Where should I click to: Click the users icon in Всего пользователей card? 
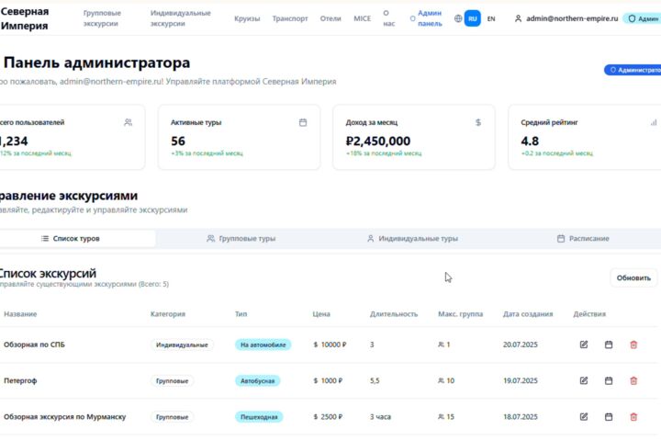128,122
